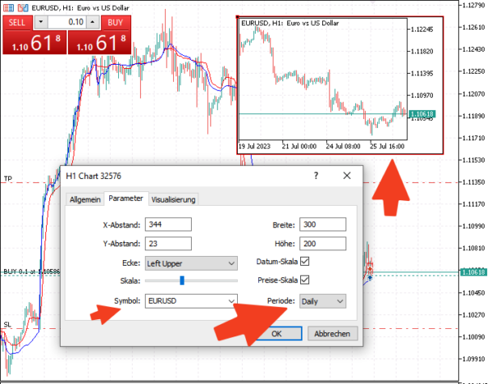Viewport: 492px width, 384px height.
Task: Click the 25 Jul 16:00 date label in embedded chart
Action: tap(387, 146)
